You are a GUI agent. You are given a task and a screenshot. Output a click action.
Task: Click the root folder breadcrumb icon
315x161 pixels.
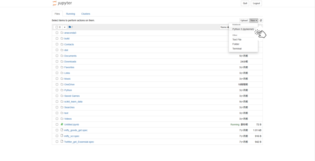tap(70, 27)
